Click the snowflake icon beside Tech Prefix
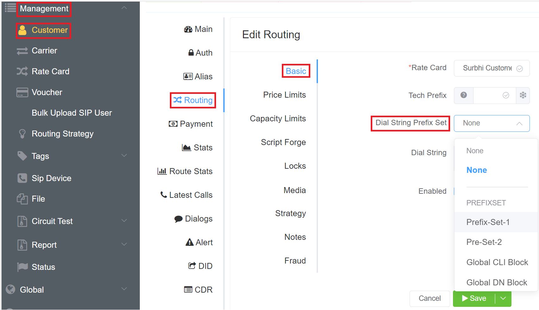This screenshot has height=310, width=539. 523,95
